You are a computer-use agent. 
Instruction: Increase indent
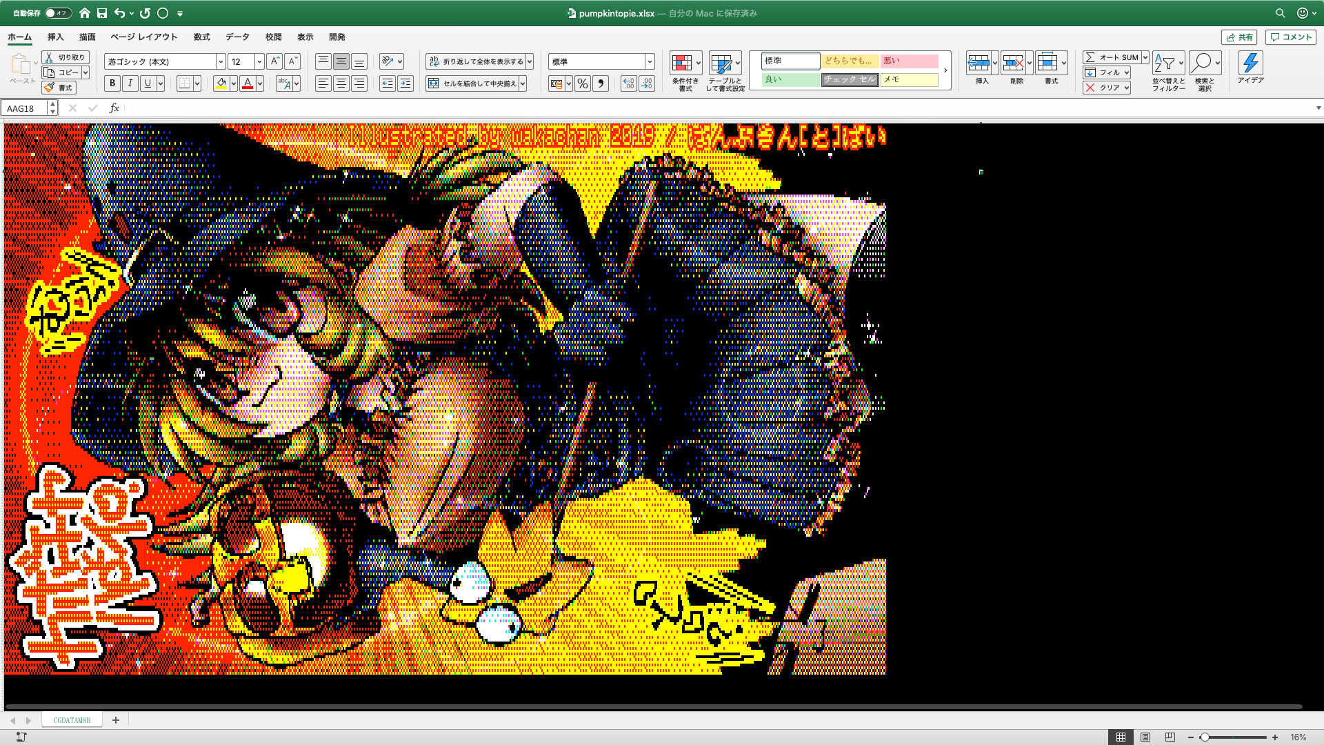[x=405, y=83]
